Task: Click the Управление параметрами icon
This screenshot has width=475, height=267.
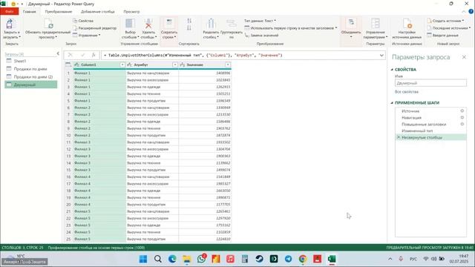Action: [376, 24]
